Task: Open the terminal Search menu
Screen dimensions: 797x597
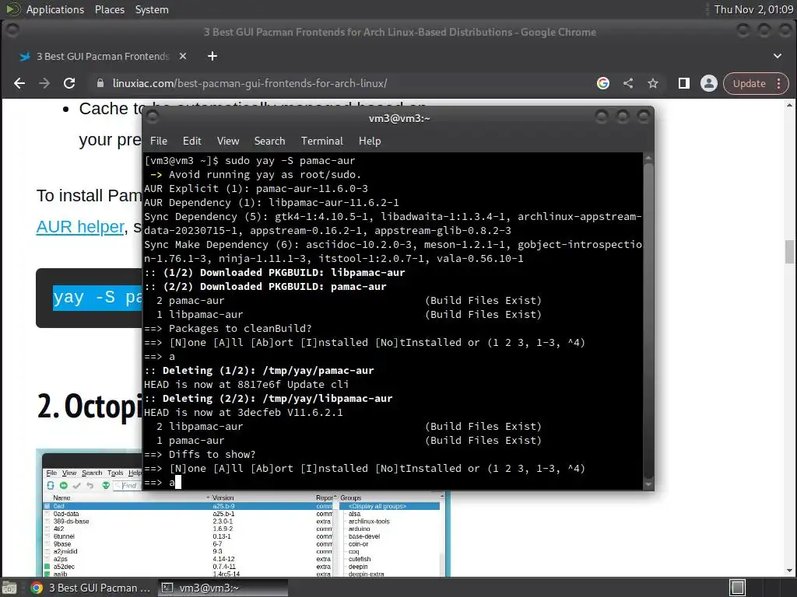Action: point(269,141)
